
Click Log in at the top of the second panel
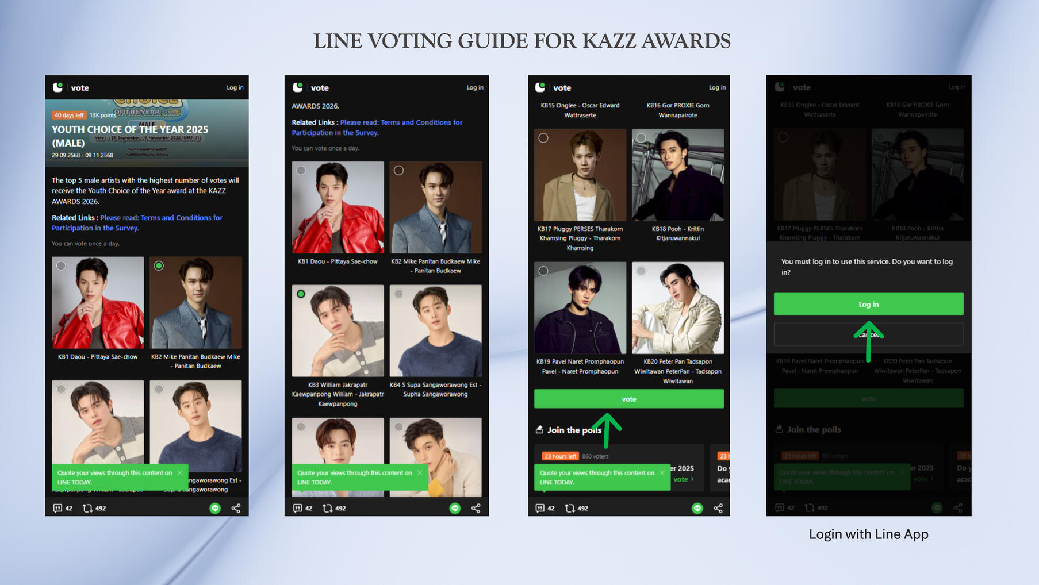pyautogui.click(x=475, y=87)
